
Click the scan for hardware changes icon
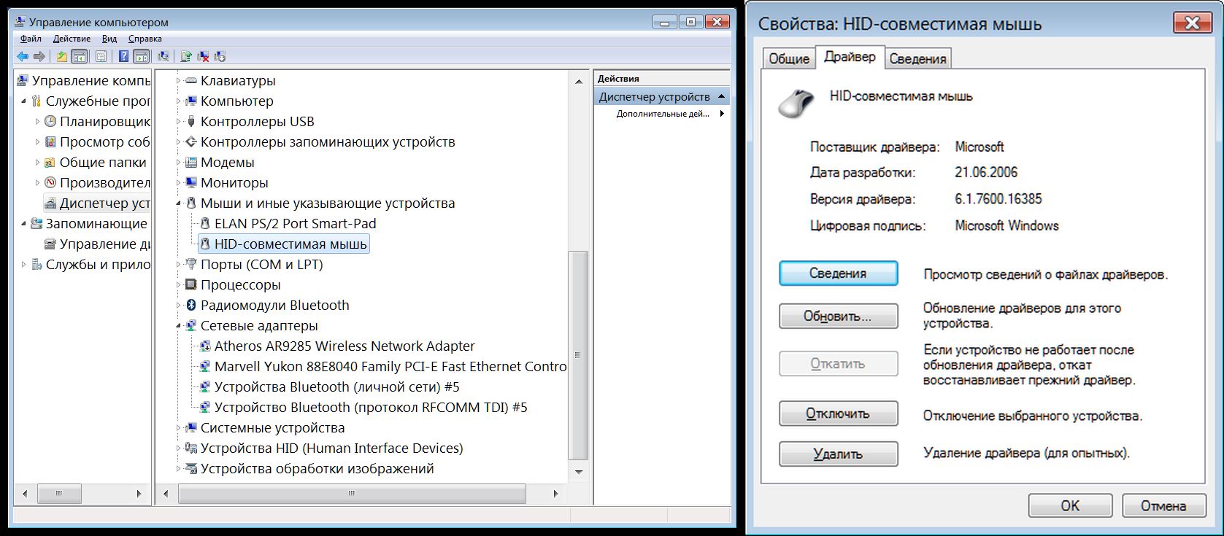point(163,56)
